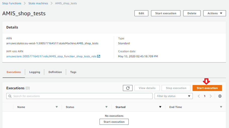The image size is (229, 128).
Task: Switch to the Definition tab
Action: (x=55, y=72)
